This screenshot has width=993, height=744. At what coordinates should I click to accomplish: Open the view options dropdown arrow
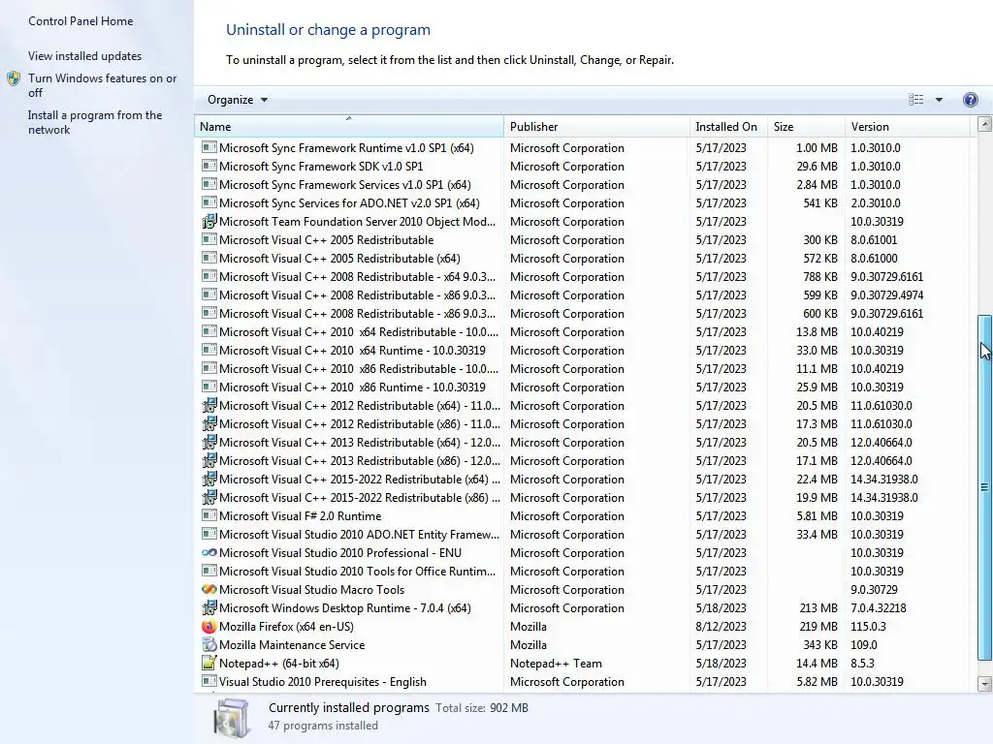coord(939,100)
